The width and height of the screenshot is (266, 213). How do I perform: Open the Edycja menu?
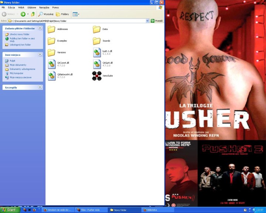[11, 7]
